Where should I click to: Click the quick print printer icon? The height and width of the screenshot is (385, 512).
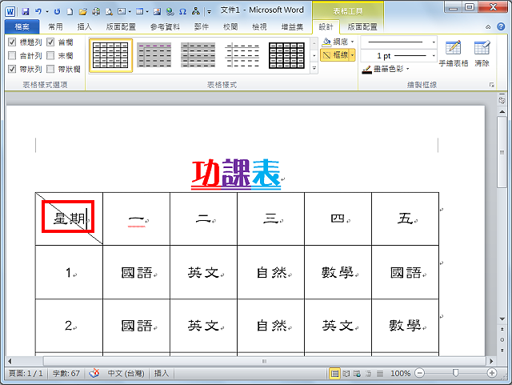tap(96, 12)
